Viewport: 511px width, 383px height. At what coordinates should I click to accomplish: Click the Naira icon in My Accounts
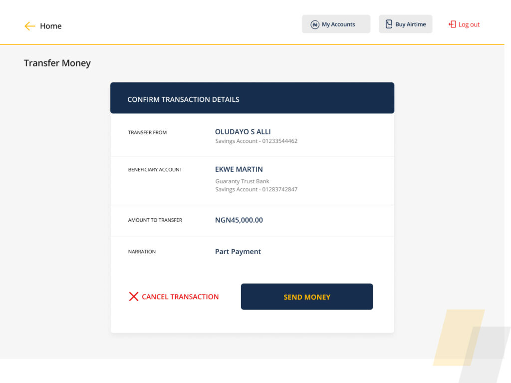tap(314, 24)
